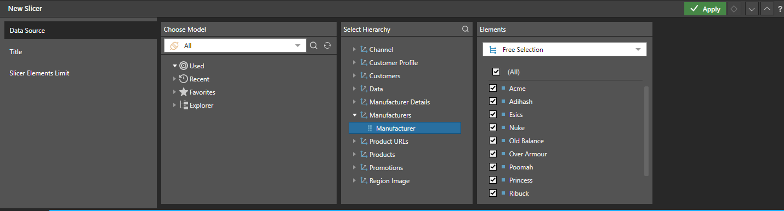Image resolution: width=784 pixels, height=211 pixels.
Task: Click the search icon in Select Hierarchy header
Action: pyautogui.click(x=465, y=30)
